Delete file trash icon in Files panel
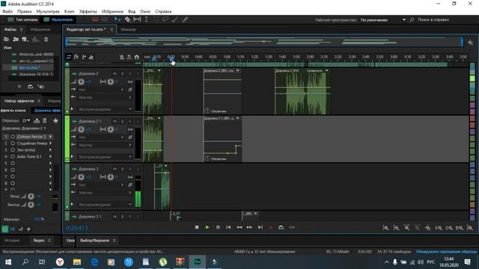 [x=46, y=40]
